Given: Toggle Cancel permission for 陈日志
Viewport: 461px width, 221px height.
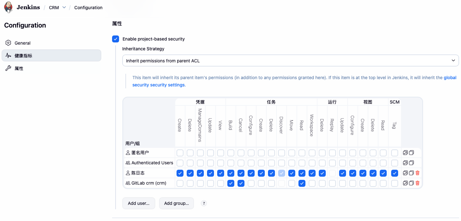Looking at the screenshot, I should point(241,173).
